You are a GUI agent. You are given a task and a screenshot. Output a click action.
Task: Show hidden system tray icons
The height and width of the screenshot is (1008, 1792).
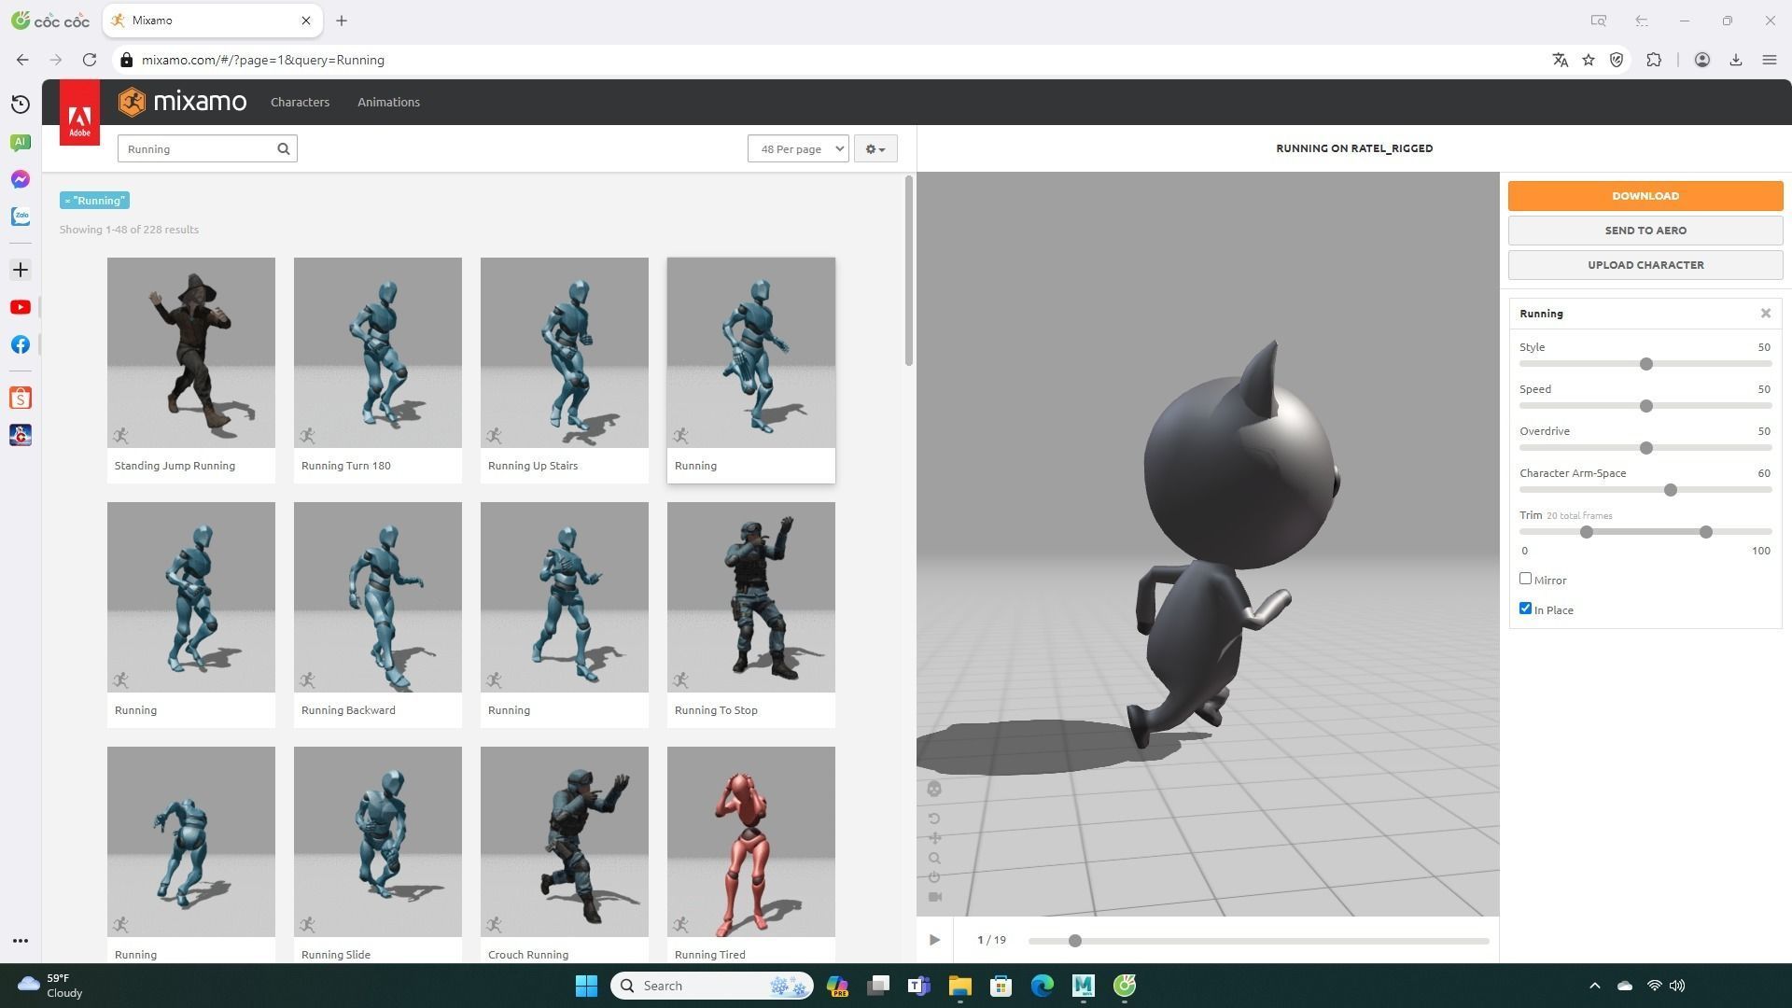pos(1595,986)
